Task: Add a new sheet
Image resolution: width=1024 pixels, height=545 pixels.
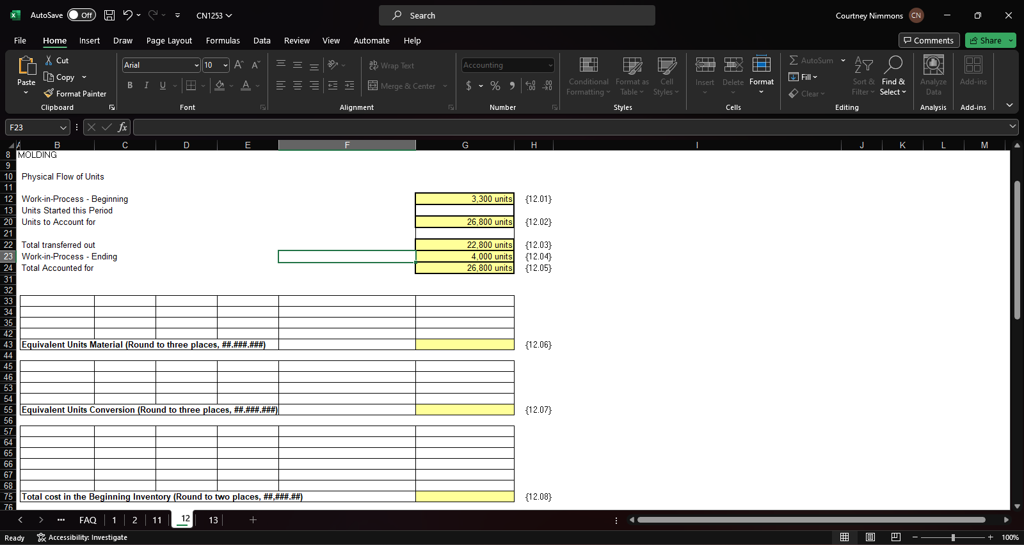Action: [x=253, y=520]
